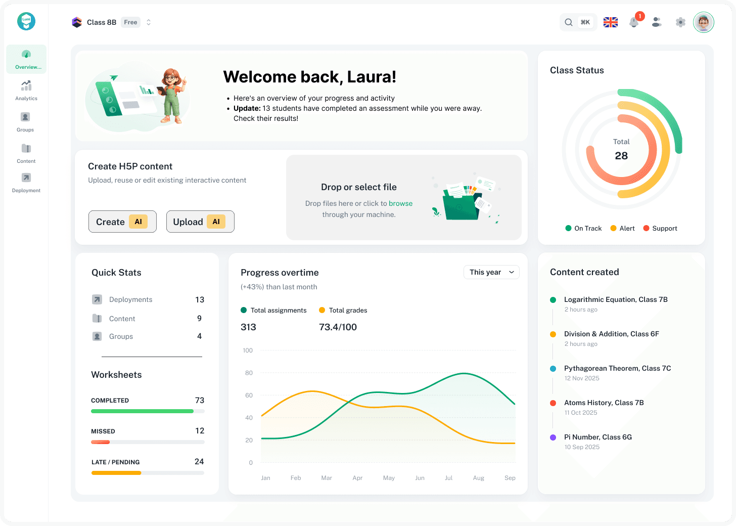
Task: Open Content in the sidebar
Action: pos(26,153)
